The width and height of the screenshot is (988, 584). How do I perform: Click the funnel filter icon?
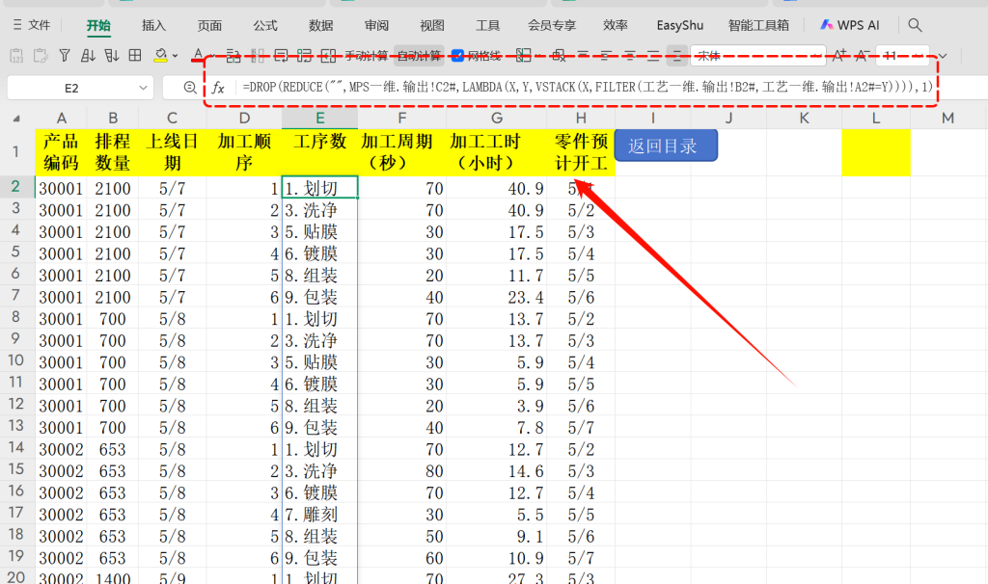click(x=65, y=56)
